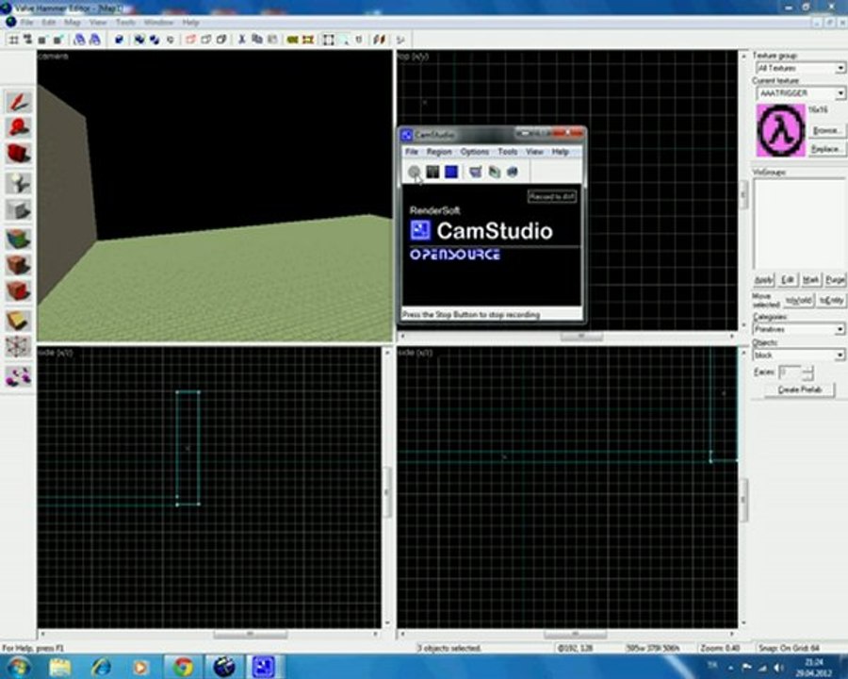
Task: Select the gray Block tool
Action: 18,209
